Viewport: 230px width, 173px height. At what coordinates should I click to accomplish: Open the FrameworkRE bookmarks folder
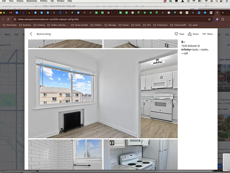coord(178,25)
